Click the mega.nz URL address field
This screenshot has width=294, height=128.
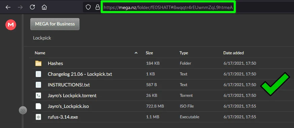click(x=168, y=7)
